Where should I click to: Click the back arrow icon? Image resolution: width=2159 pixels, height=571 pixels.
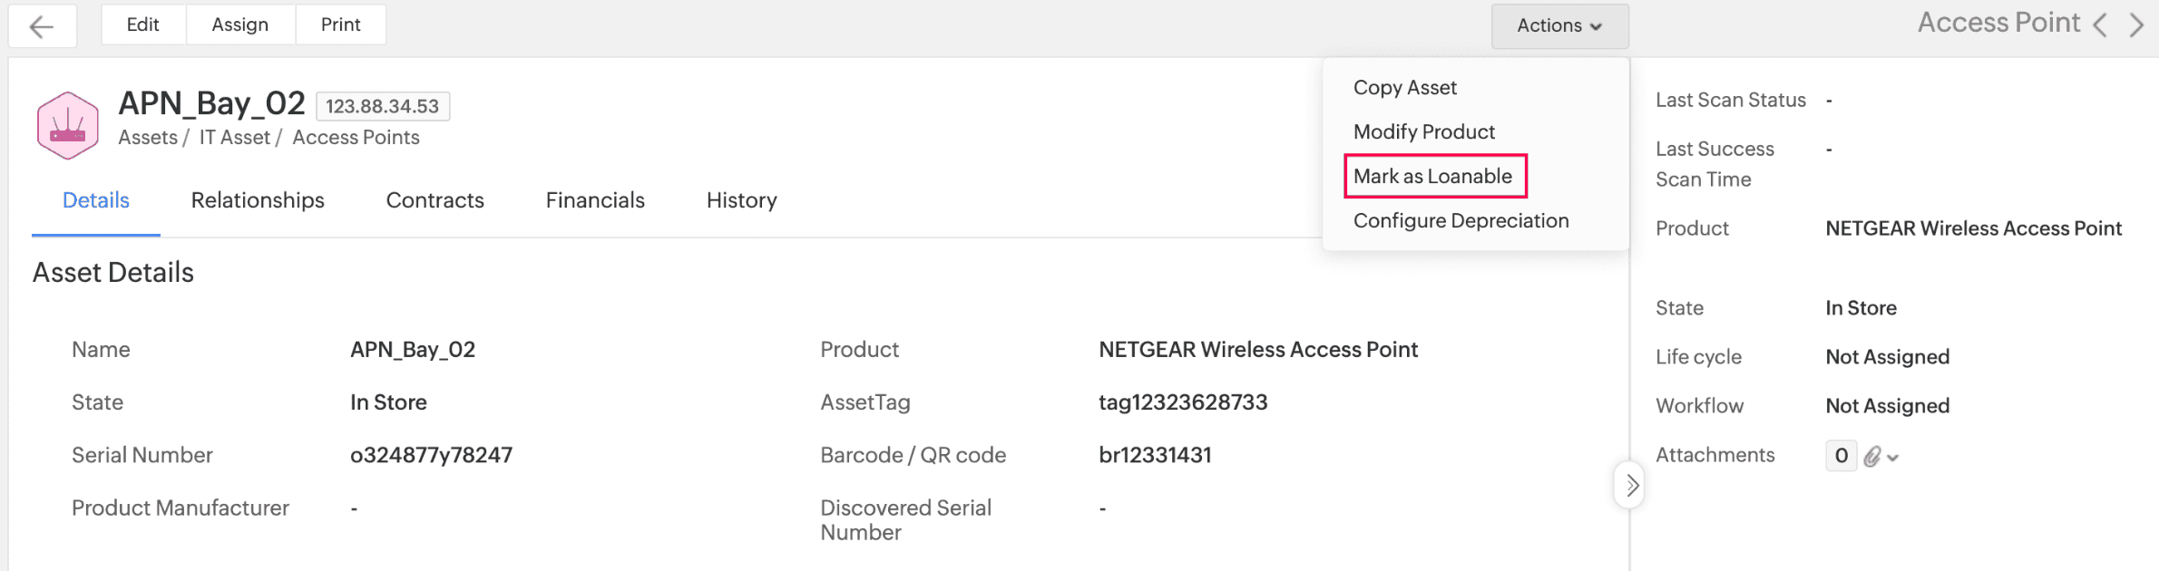coord(42,26)
